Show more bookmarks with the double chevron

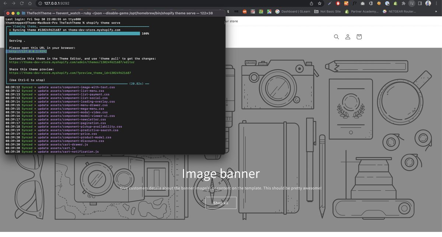436,11
